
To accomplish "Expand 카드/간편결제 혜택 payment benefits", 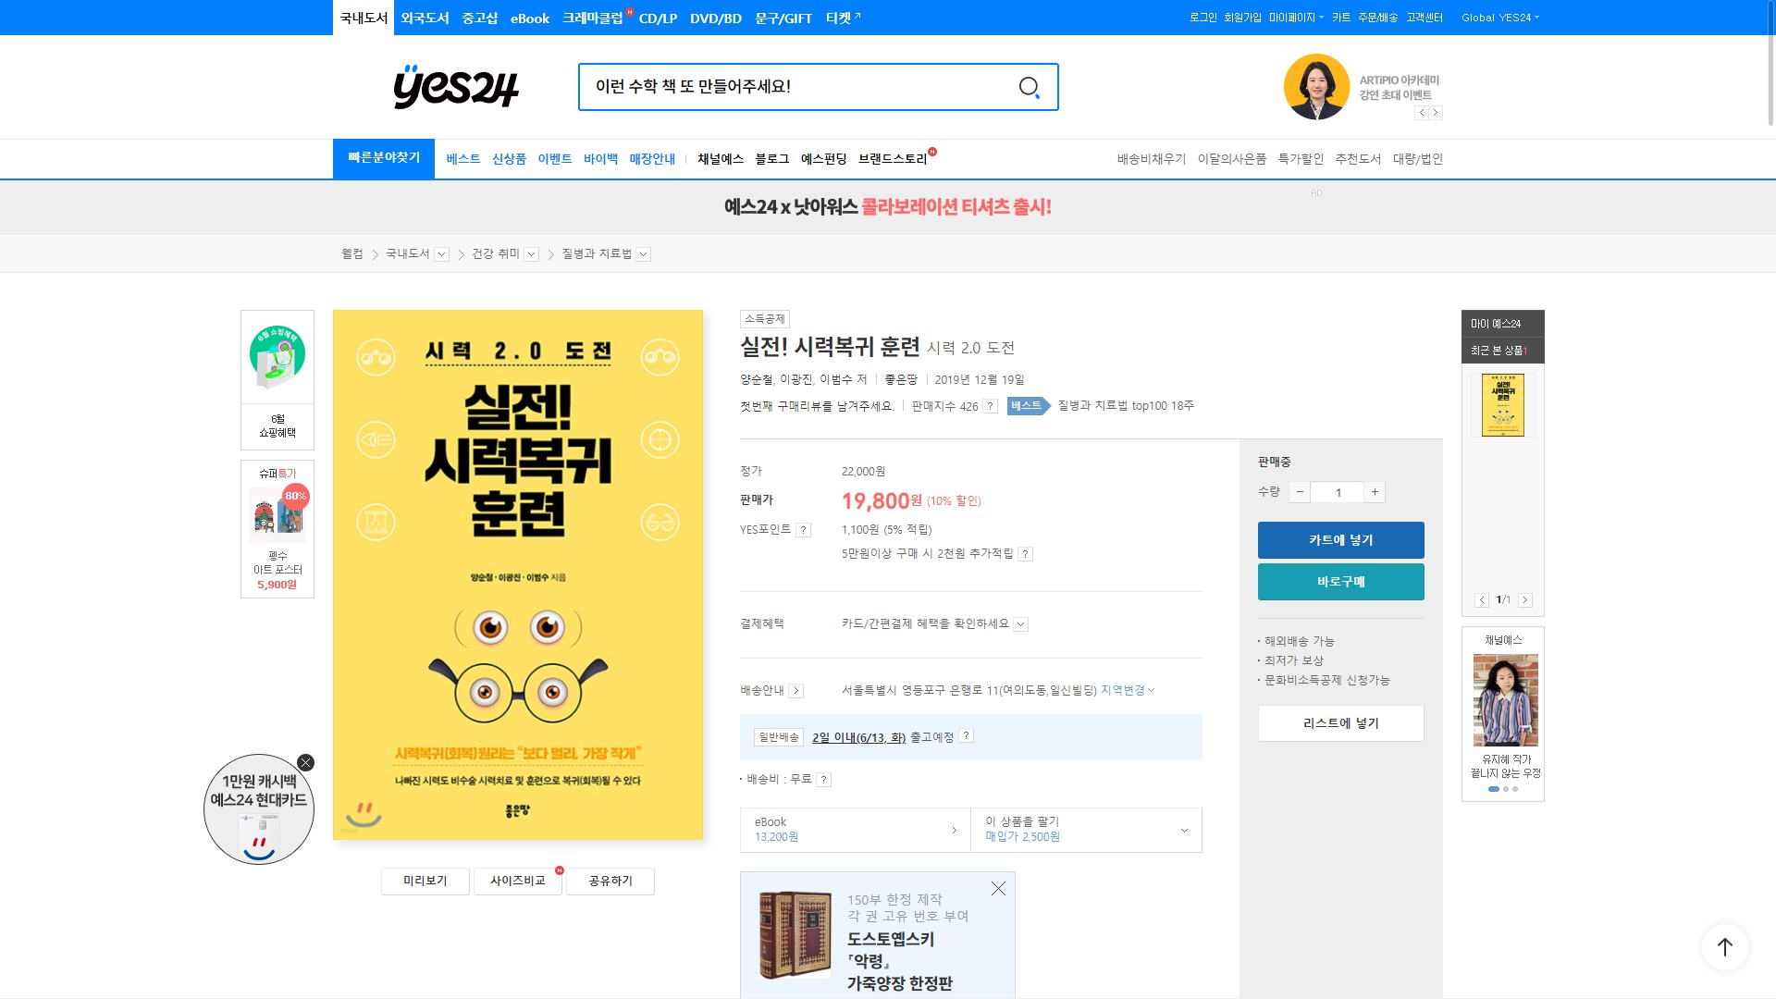I will (x=1020, y=624).
